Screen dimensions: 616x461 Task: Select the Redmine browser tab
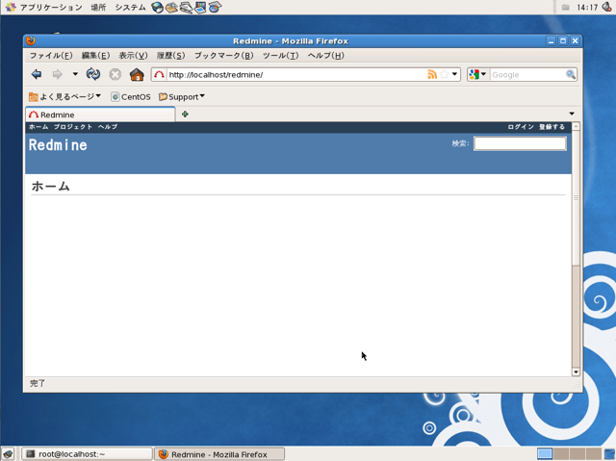coord(100,115)
